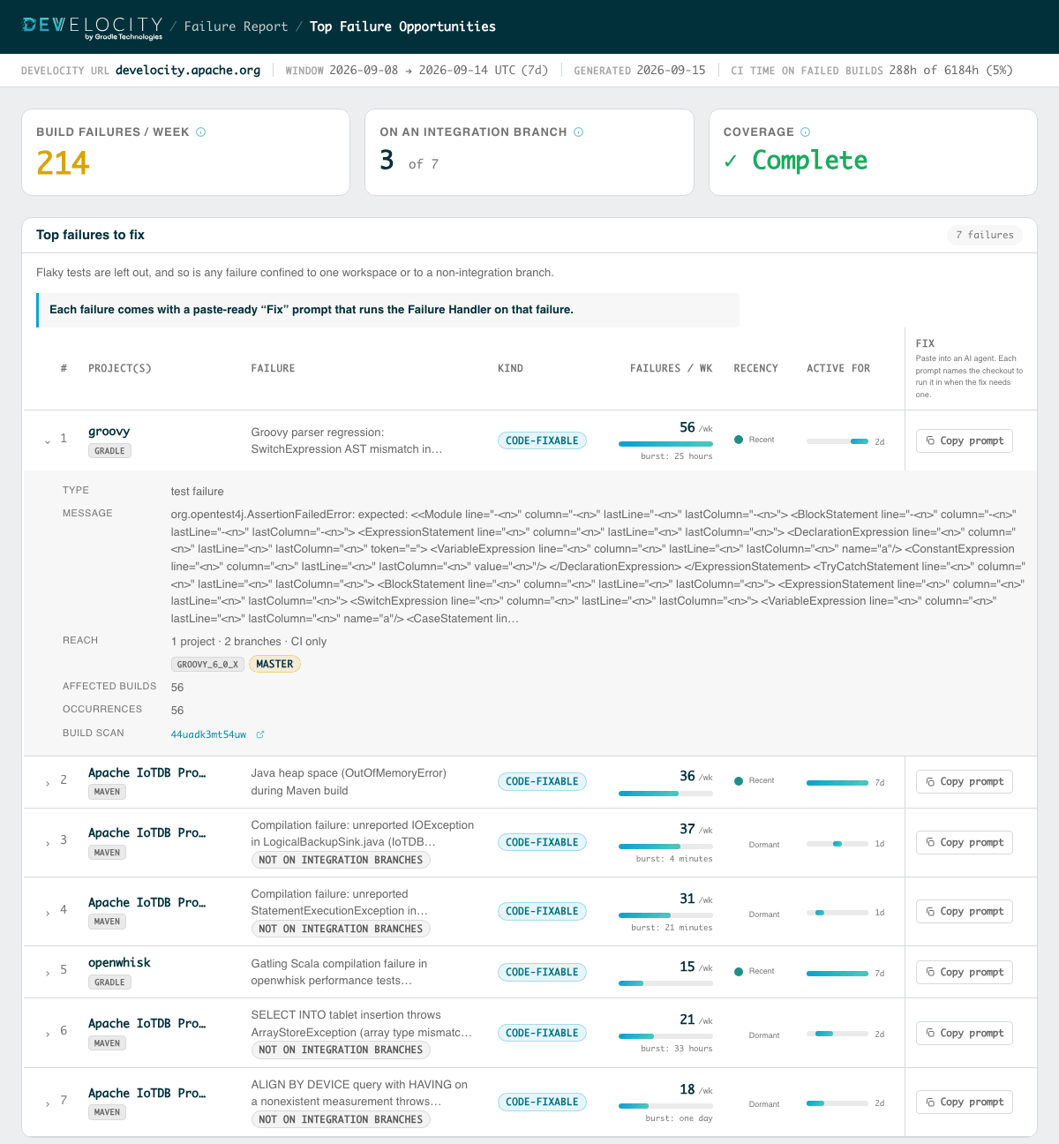The width and height of the screenshot is (1059, 1144).
Task: Expand row 7 ALIGN BY DEVICE failure
Action: tap(48, 1103)
